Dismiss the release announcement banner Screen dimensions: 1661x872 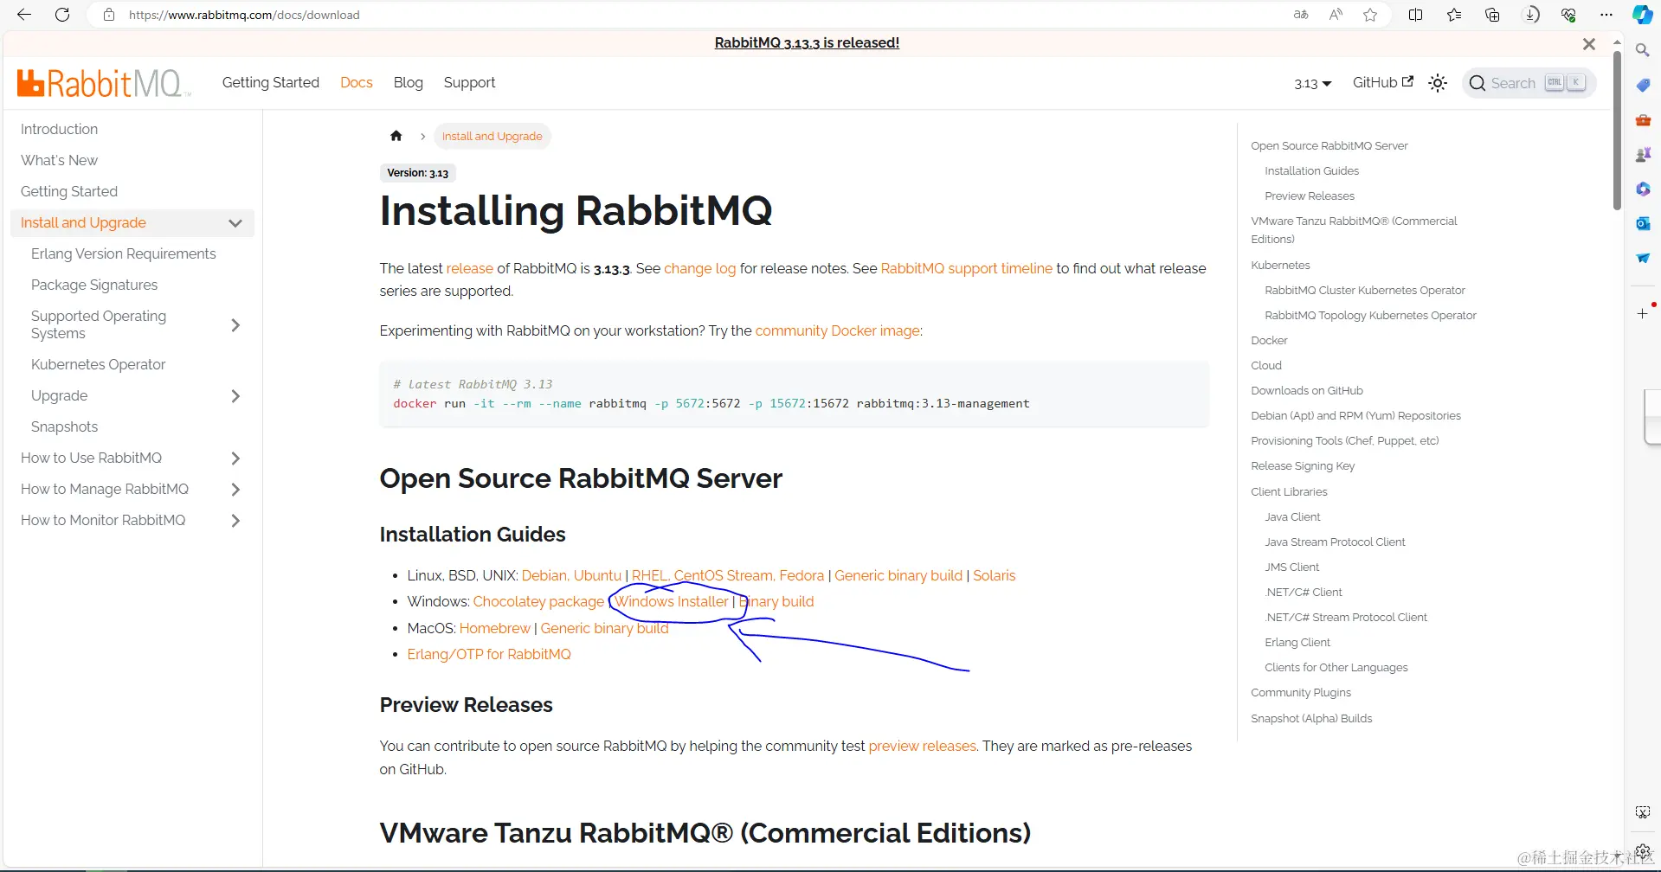(x=1589, y=44)
